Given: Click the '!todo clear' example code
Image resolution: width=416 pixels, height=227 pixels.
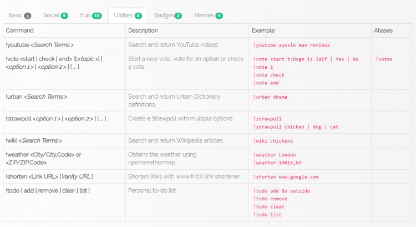Looking at the screenshot, I should pos(269,207).
